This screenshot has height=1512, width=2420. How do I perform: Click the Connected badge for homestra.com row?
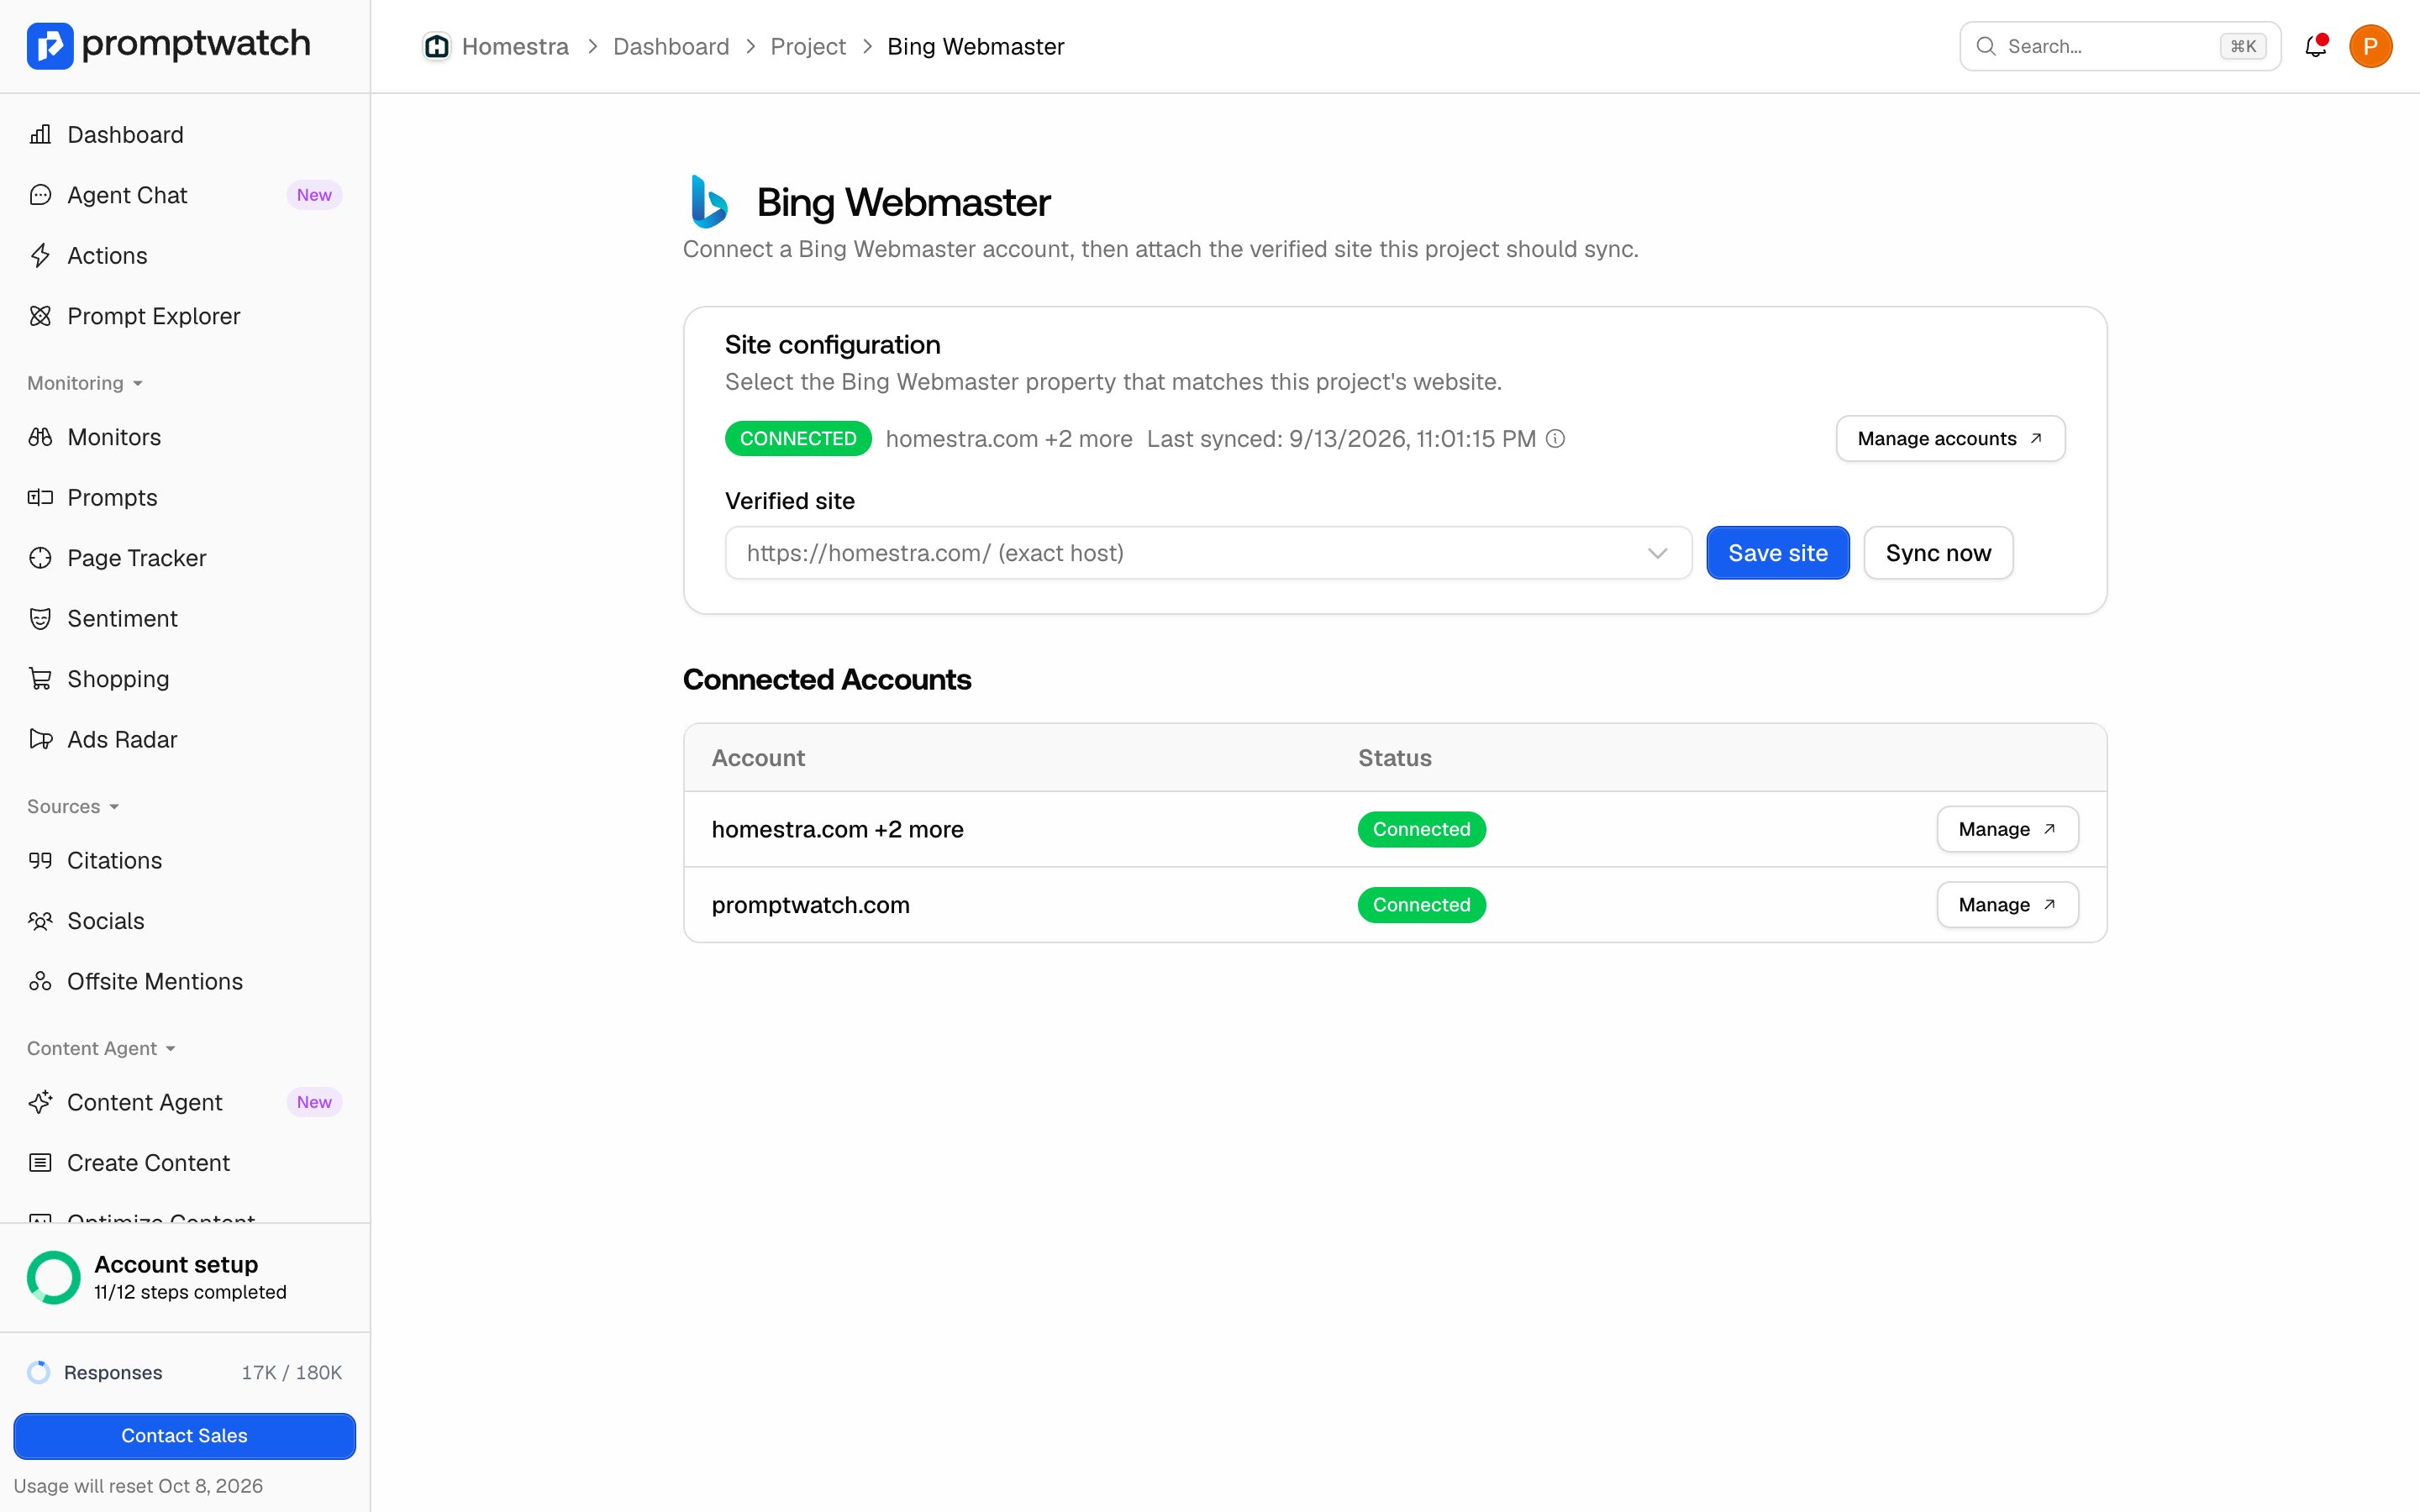pos(1421,829)
